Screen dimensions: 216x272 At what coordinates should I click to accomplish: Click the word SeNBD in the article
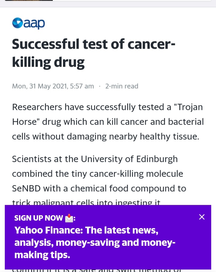(26, 188)
